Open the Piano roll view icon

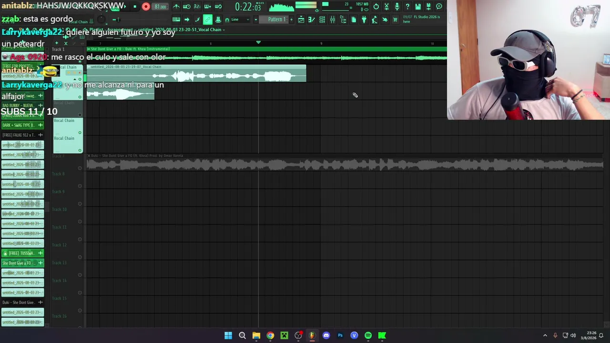point(312,20)
